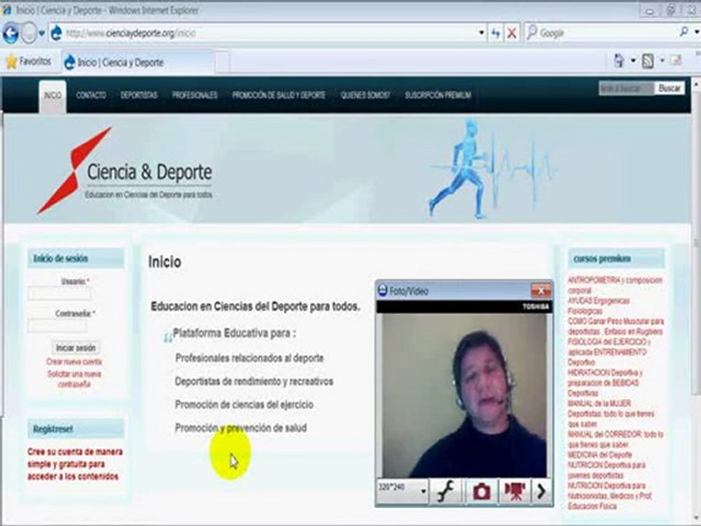
Task: Expand the RSS feeds dropdown arrow
Action: [x=662, y=61]
